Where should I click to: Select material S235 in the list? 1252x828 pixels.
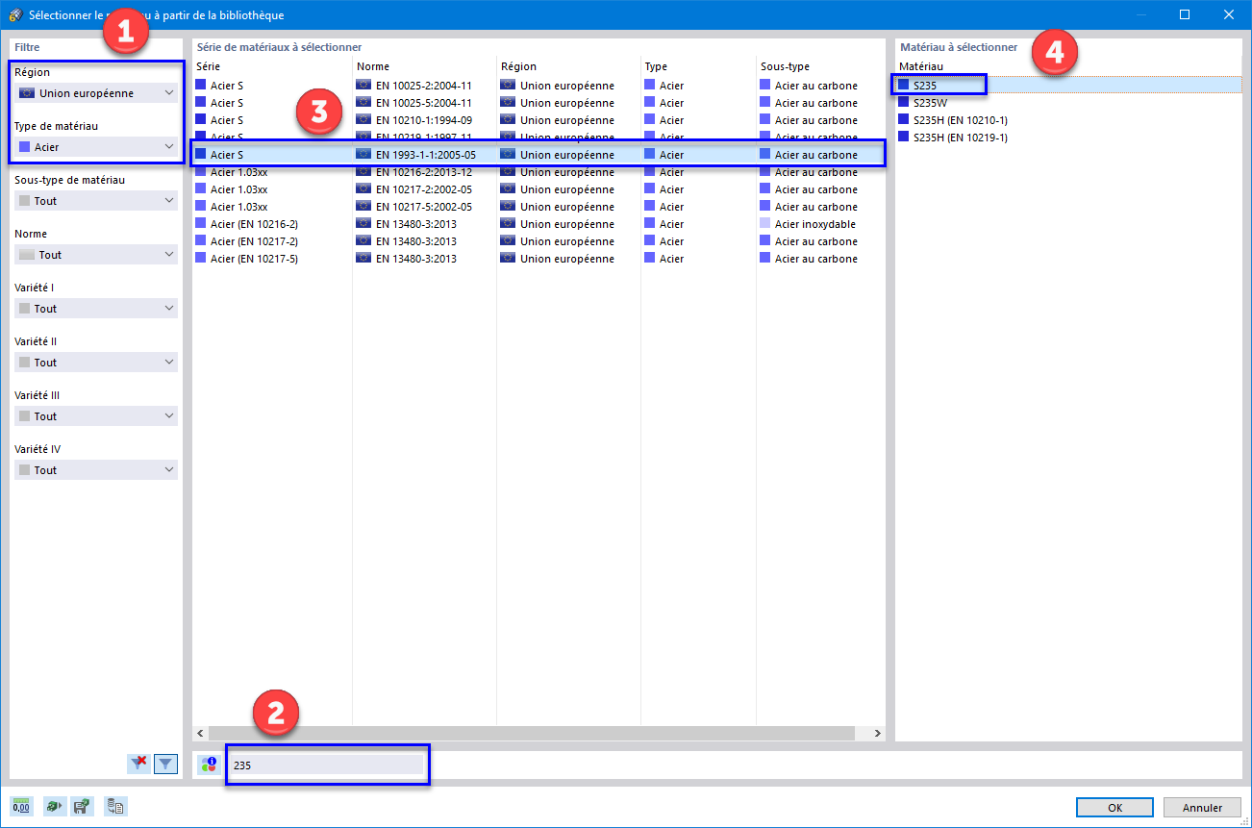click(x=1067, y=86)
